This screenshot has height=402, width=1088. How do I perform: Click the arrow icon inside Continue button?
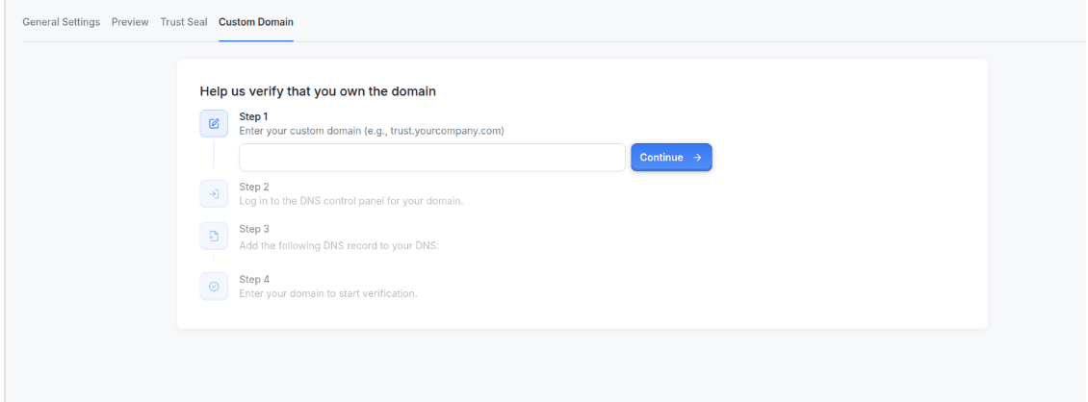click(697, 158)
